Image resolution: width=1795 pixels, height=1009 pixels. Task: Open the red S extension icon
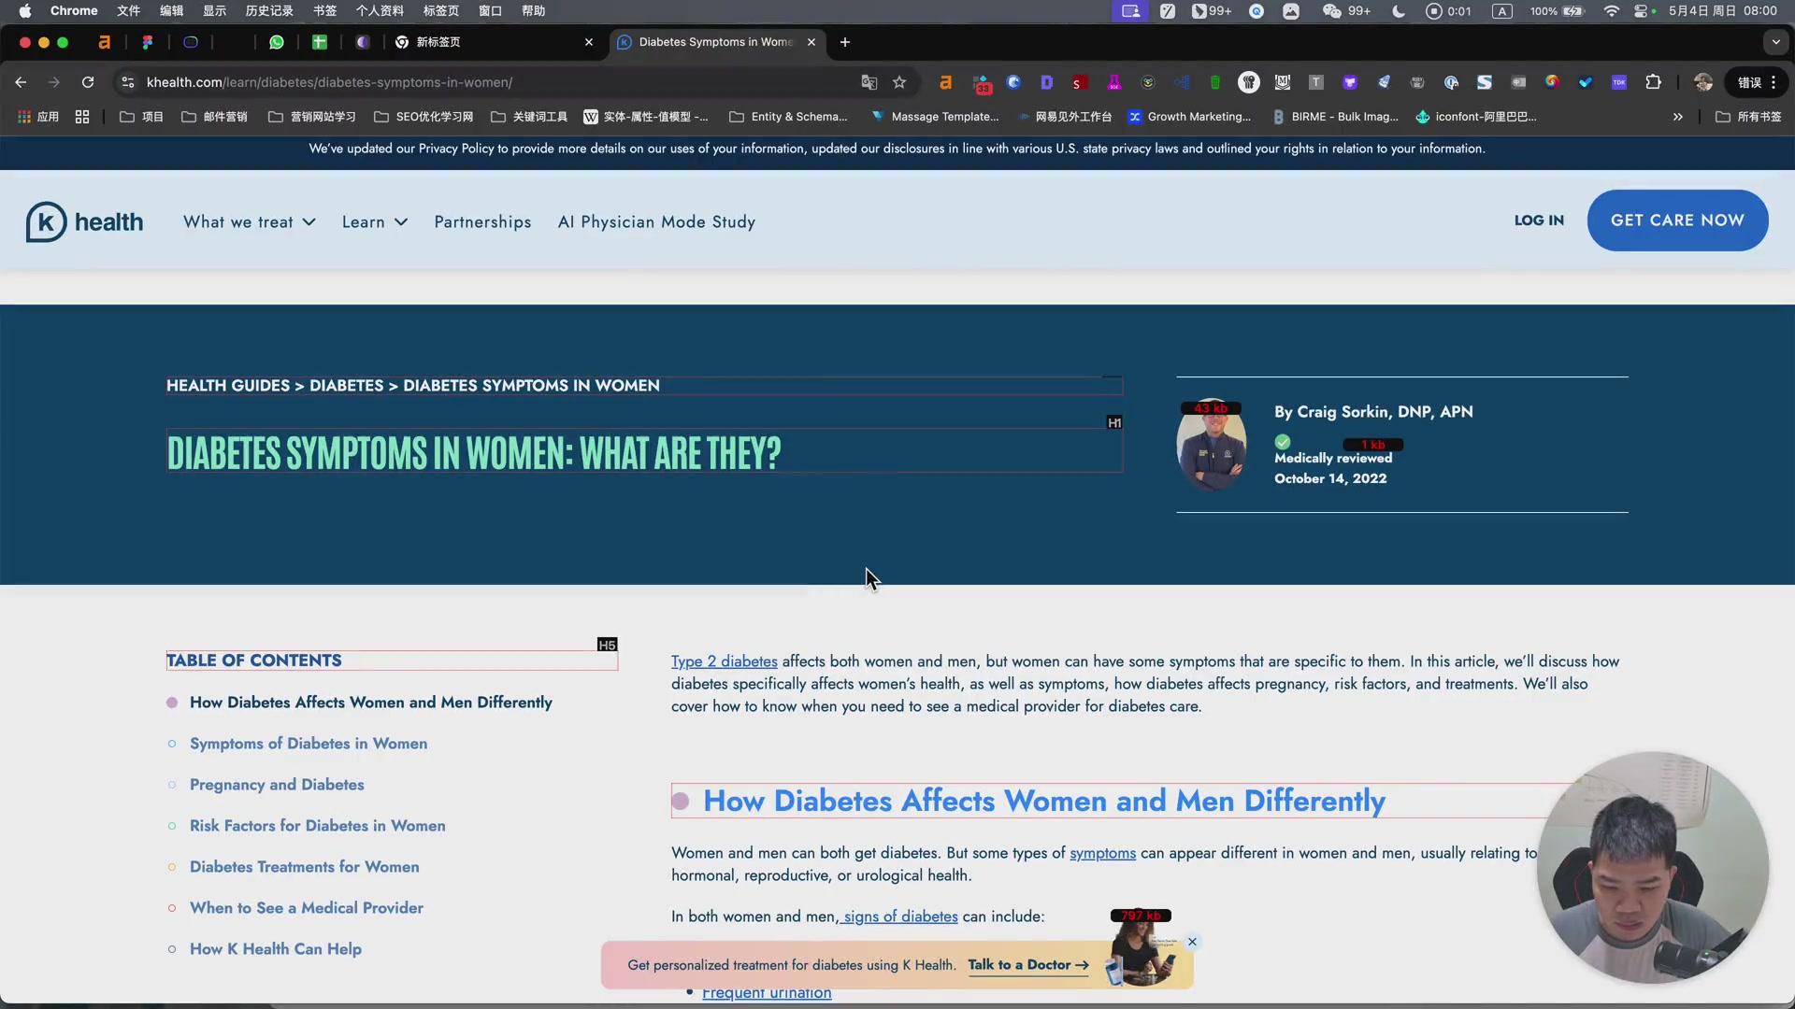coord(1080,82)
